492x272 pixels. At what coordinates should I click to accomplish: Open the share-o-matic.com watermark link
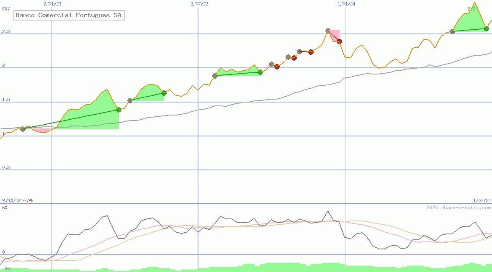click(459, 208)
